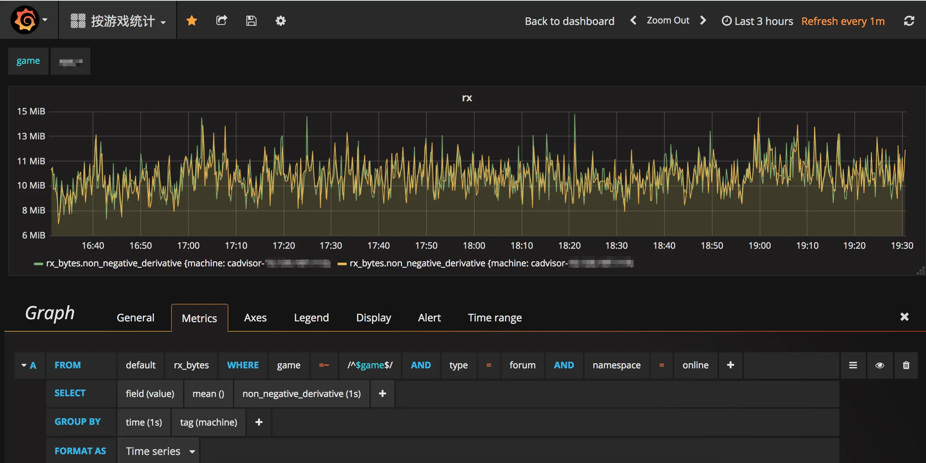Screen dimensions: 926x463
Task: Click the share dashboard icon
Action: 221,21
